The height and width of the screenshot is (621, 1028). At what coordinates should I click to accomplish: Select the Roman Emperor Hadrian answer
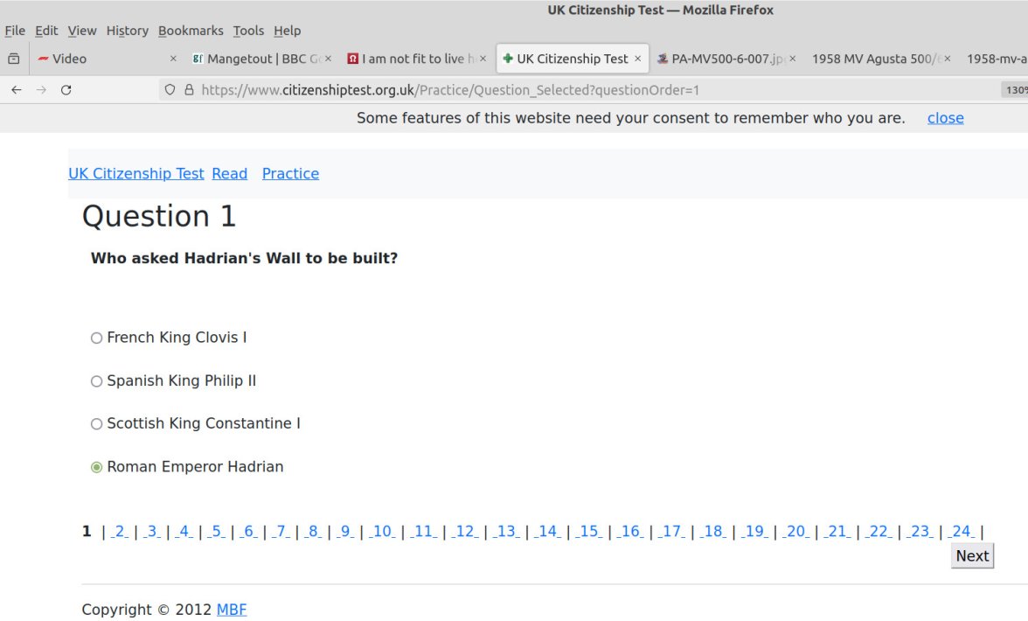pyautogui.click(x=96, y=466)
